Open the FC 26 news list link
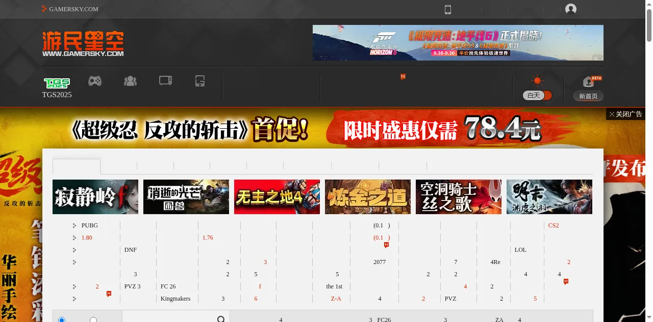This screenshot has height=322, width=653. click(x=168, y=286)
